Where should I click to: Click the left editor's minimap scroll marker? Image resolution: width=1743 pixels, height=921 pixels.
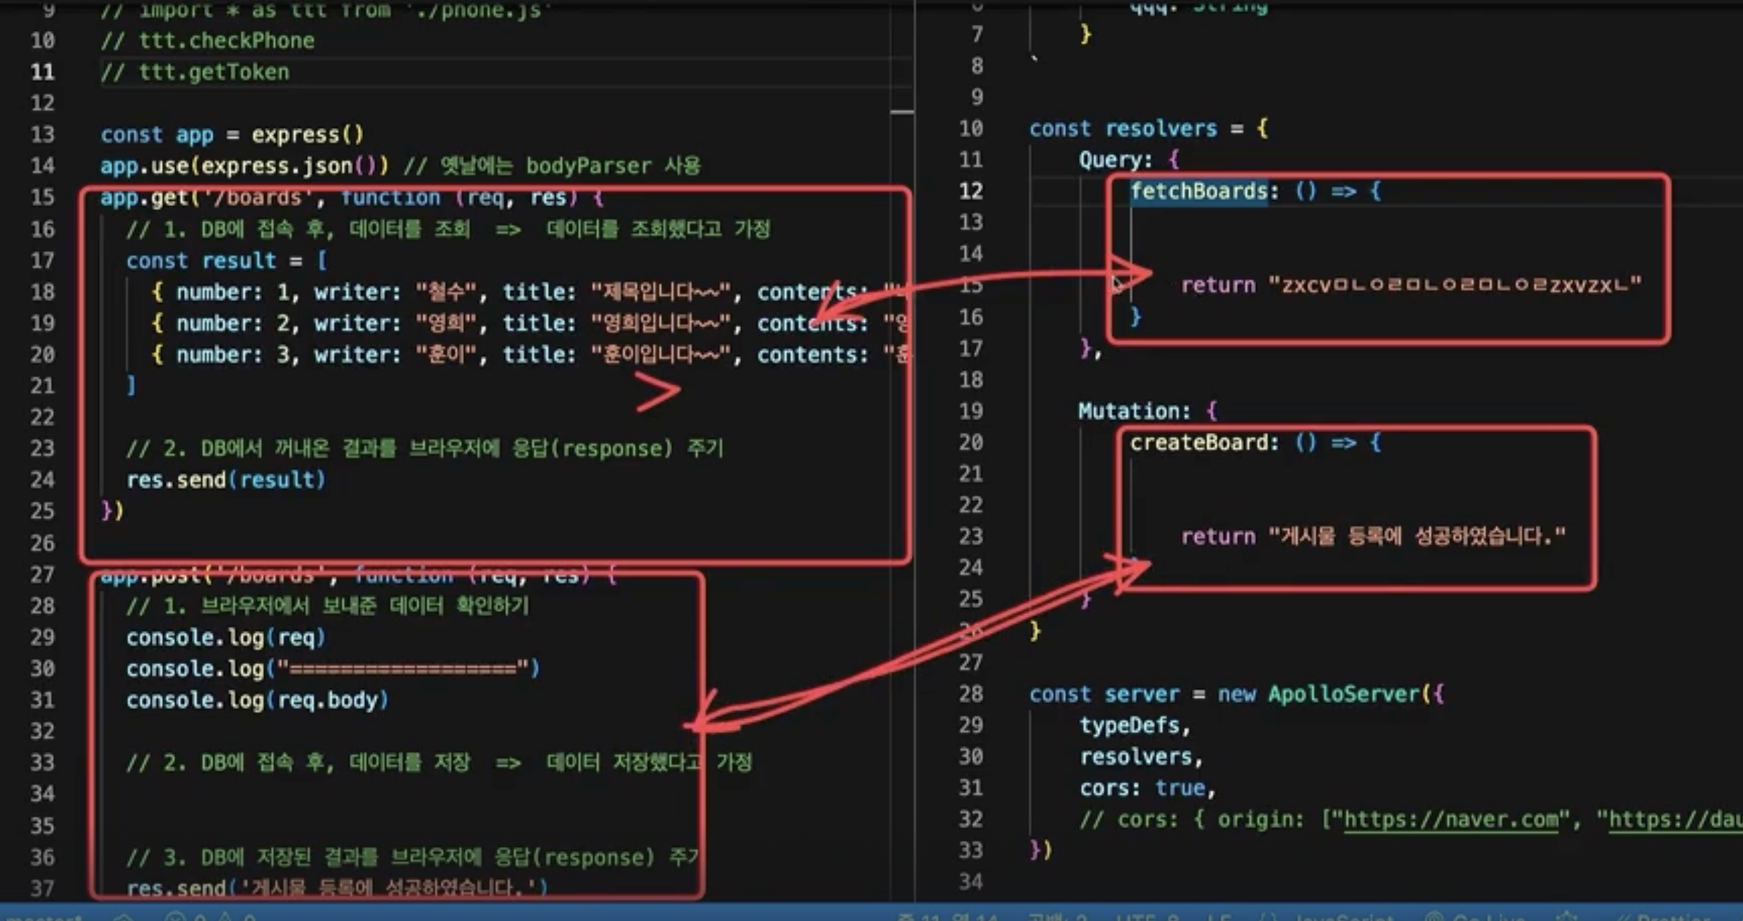[902, 112]
